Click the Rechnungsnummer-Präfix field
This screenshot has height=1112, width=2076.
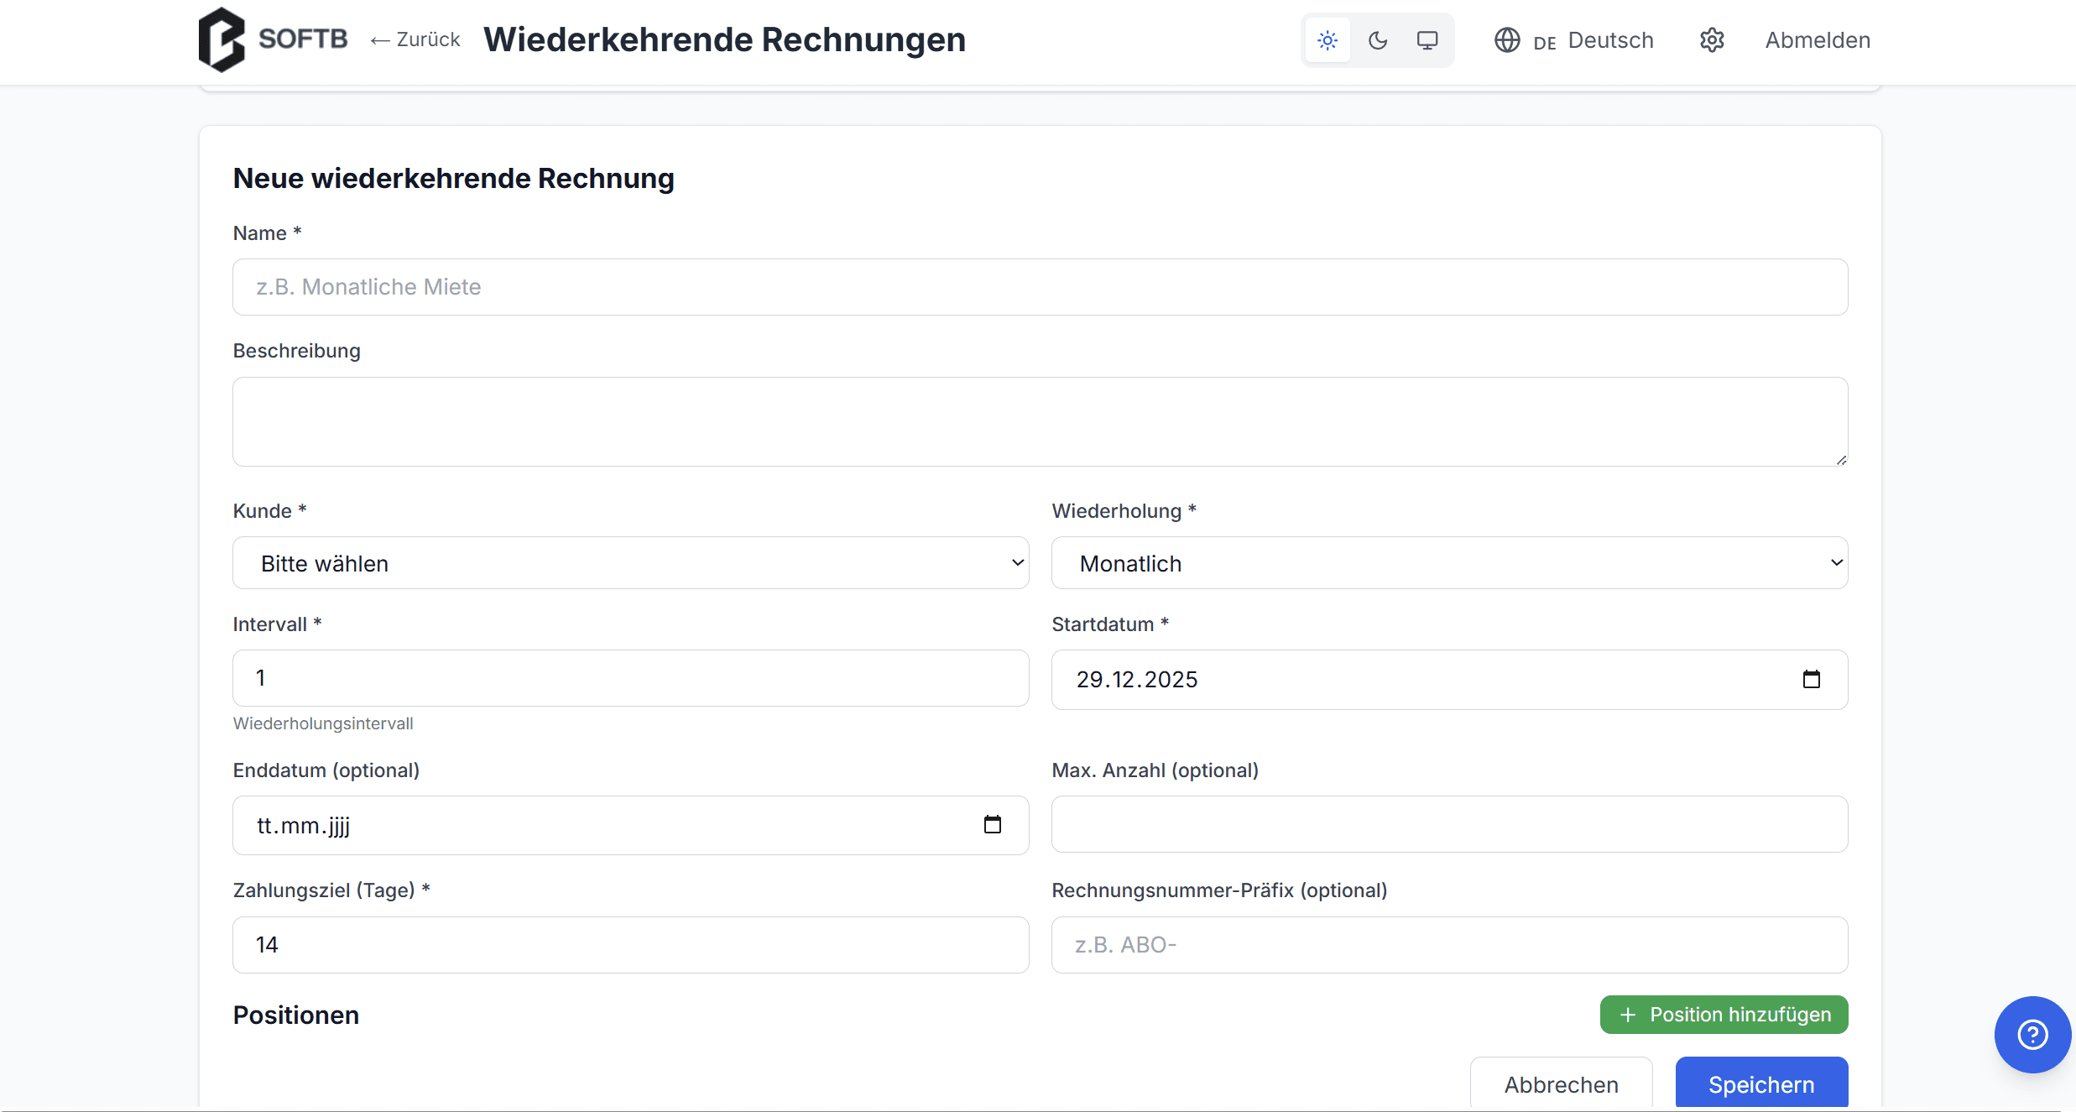(x=1449, y=945)
